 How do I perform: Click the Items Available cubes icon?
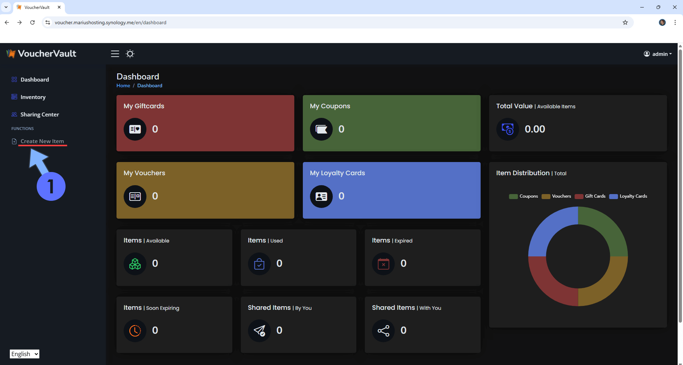tap(135, 264)
